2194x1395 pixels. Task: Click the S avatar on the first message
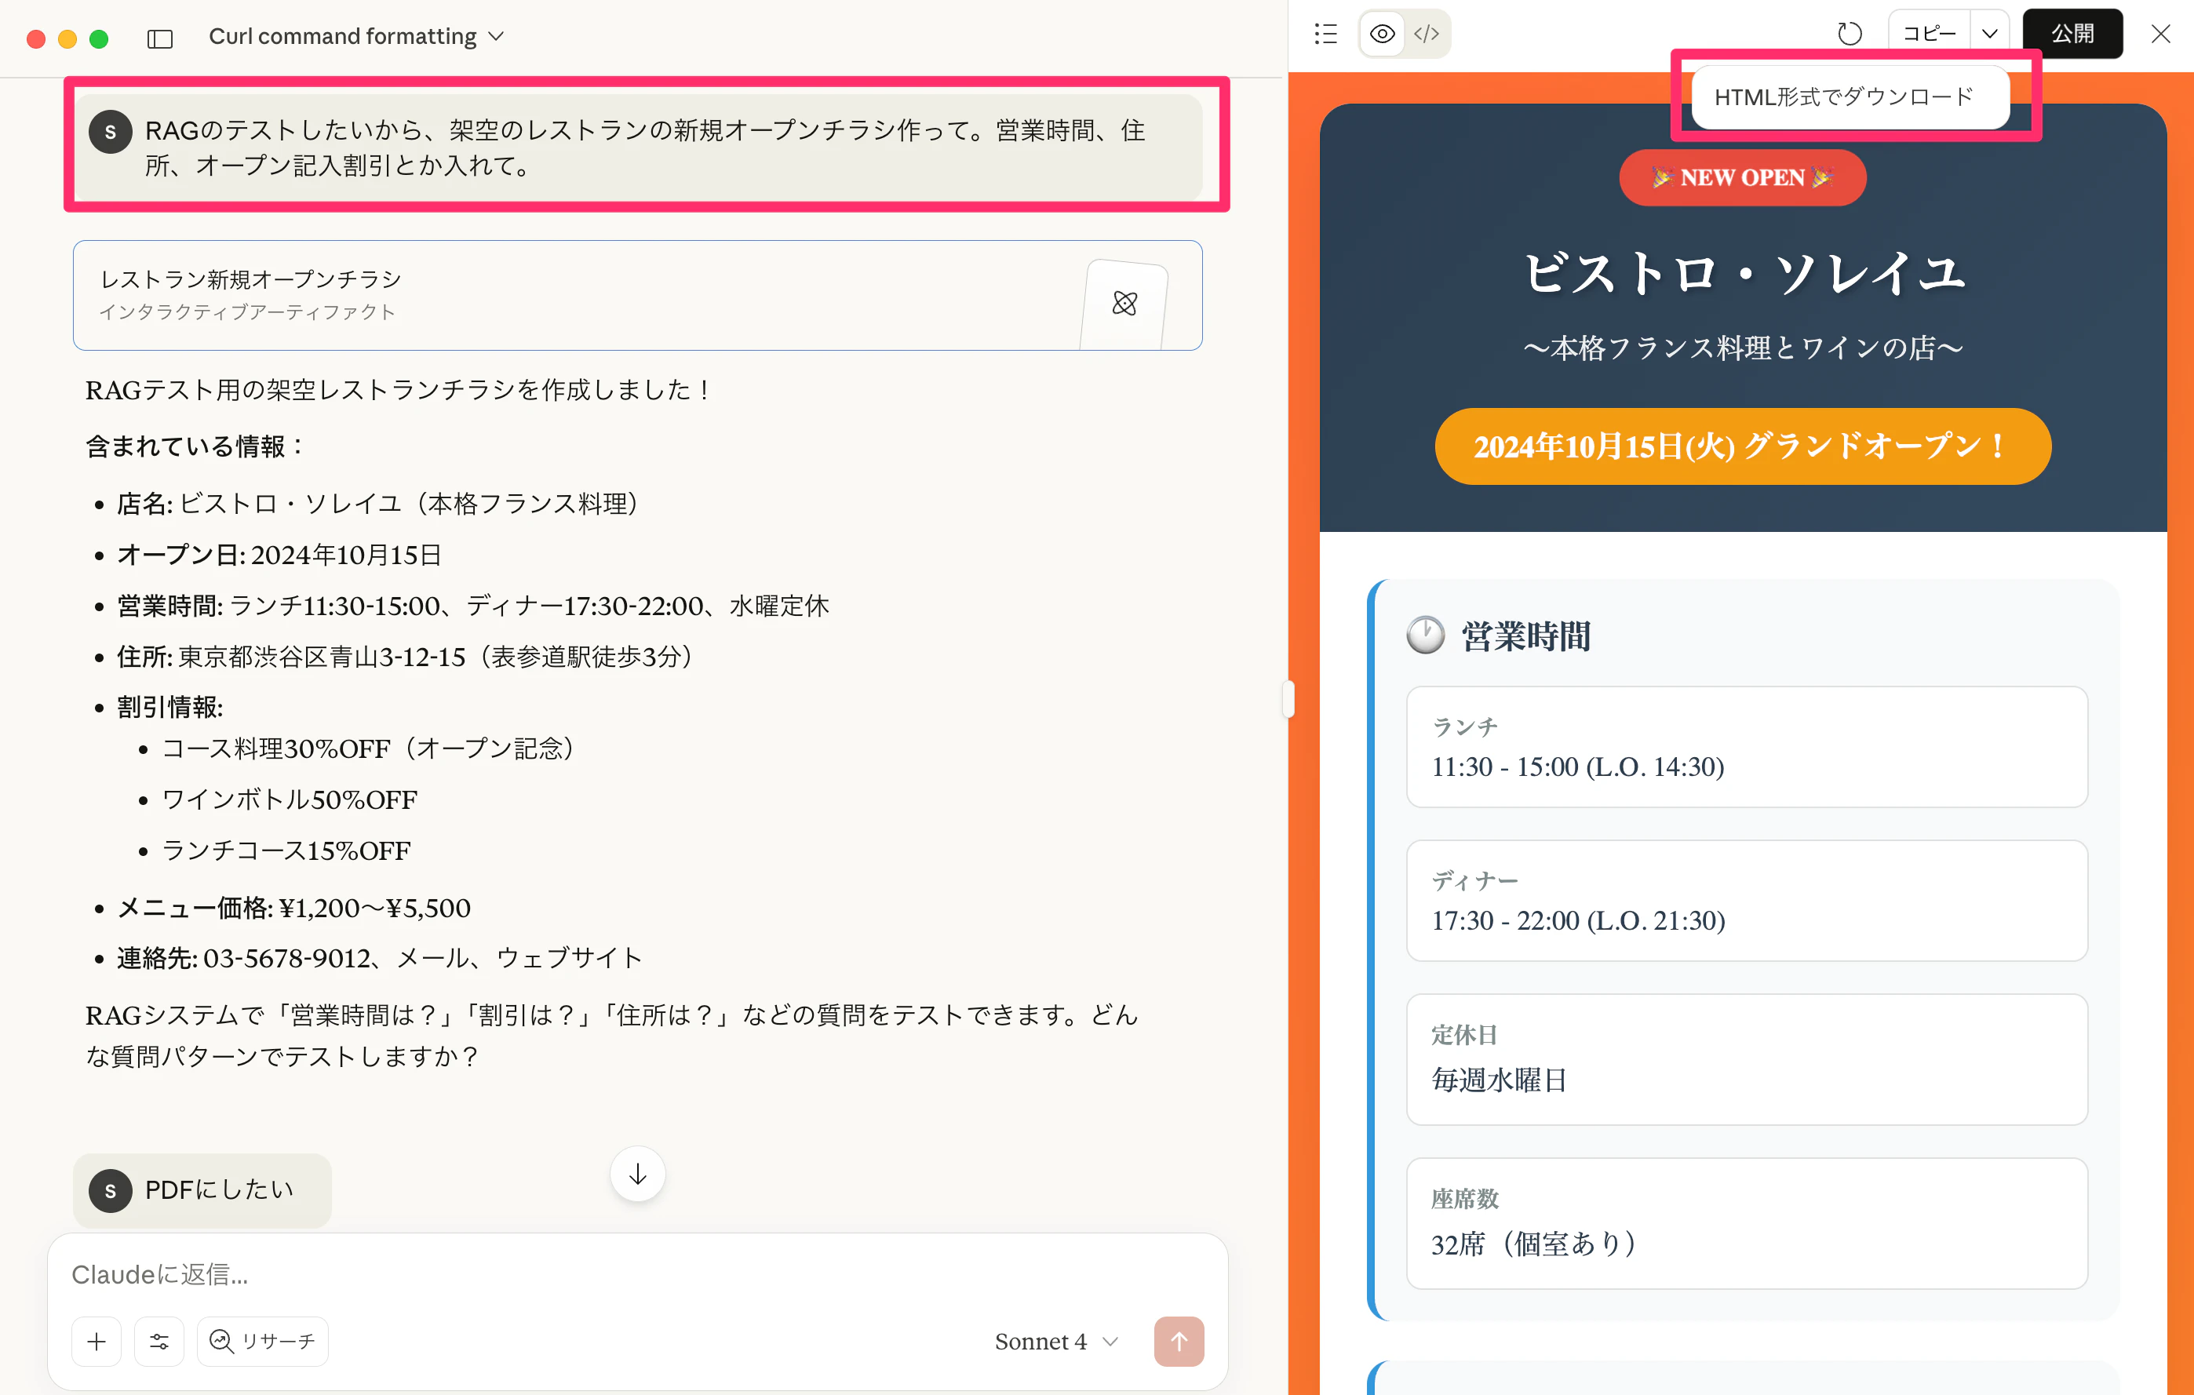(x=110, y=132)
